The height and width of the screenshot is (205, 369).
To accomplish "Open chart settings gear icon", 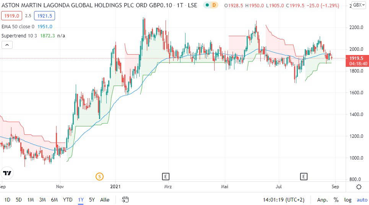I will point(359,187).
